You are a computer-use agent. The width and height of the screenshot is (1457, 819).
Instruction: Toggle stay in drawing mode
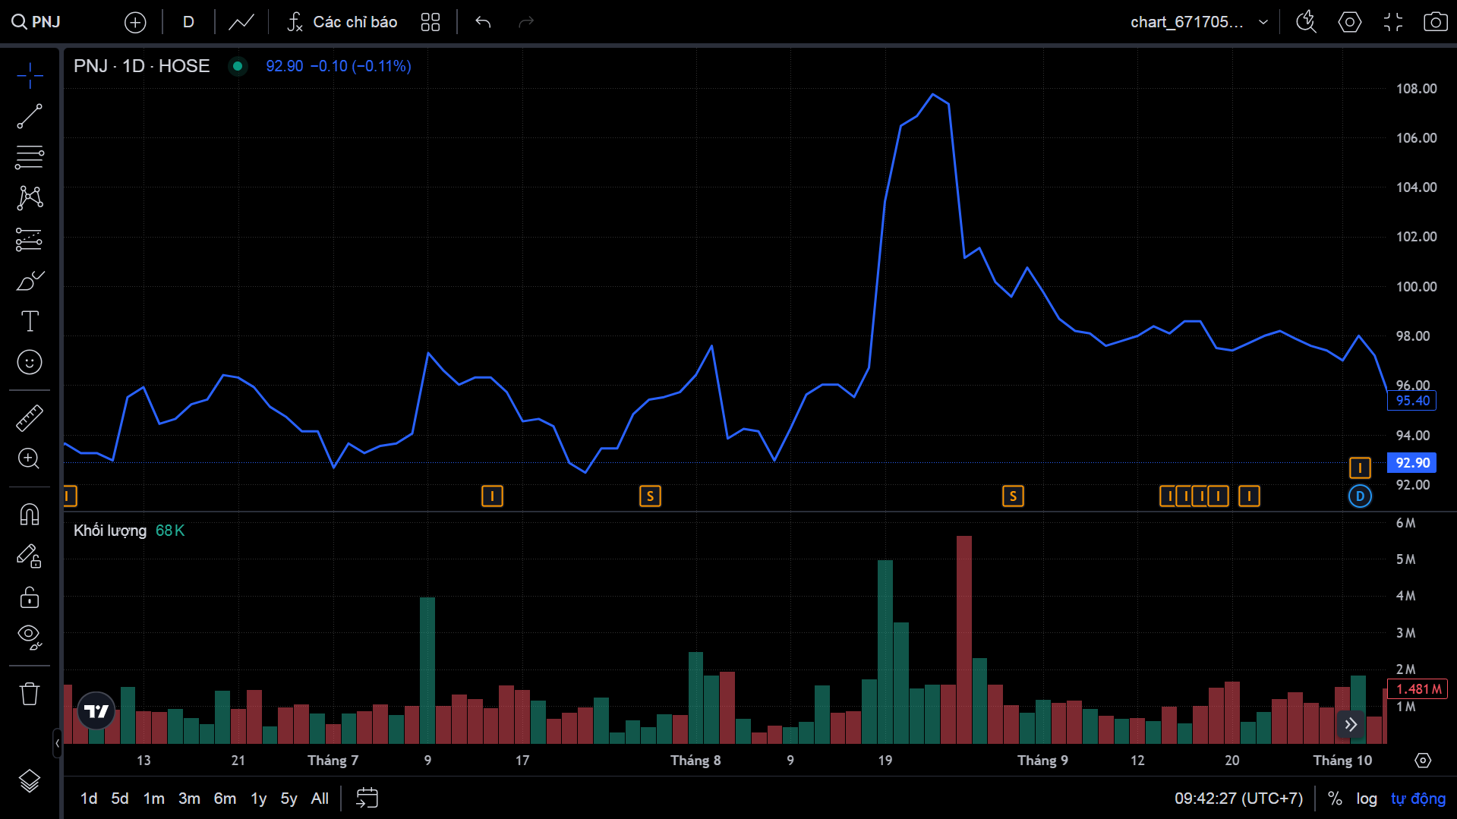pos(30,556)
